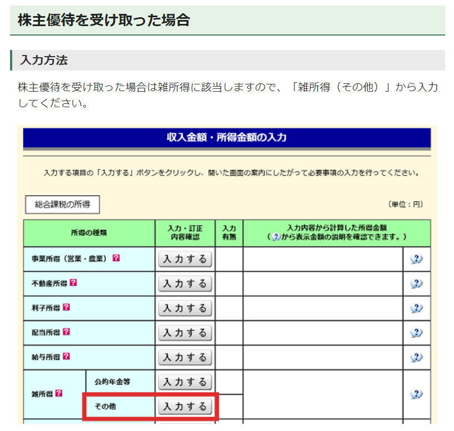The height and width of the screenshot is (431, 454).
Task: Click the その他 label cell
Action: pos(121,407)
